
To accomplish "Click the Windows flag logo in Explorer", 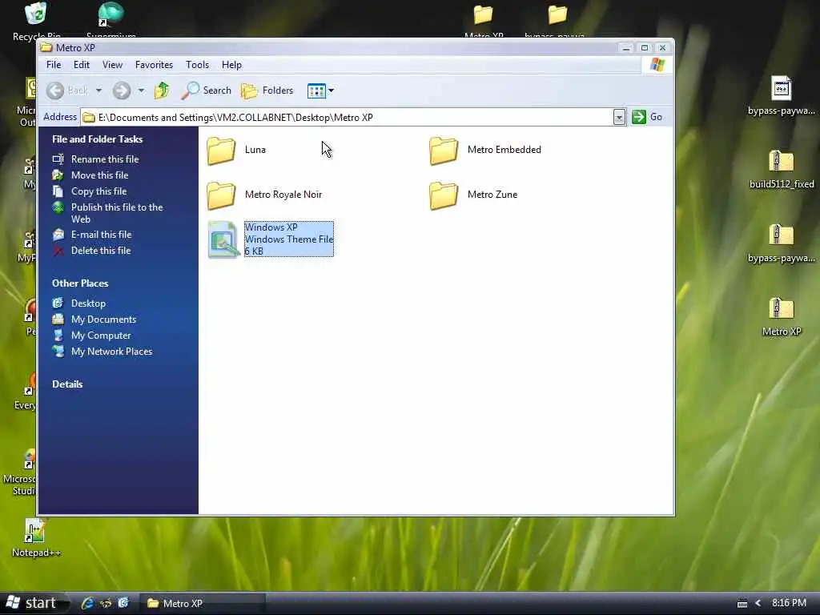I will click(657, 65).
